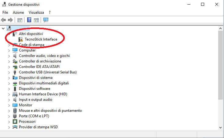Click the speaker icon of Controller audio, video e giochi

15,56
